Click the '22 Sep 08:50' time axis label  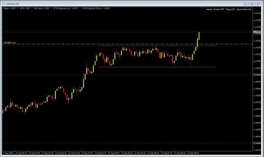pyautogui.click(x=193, y=153)
